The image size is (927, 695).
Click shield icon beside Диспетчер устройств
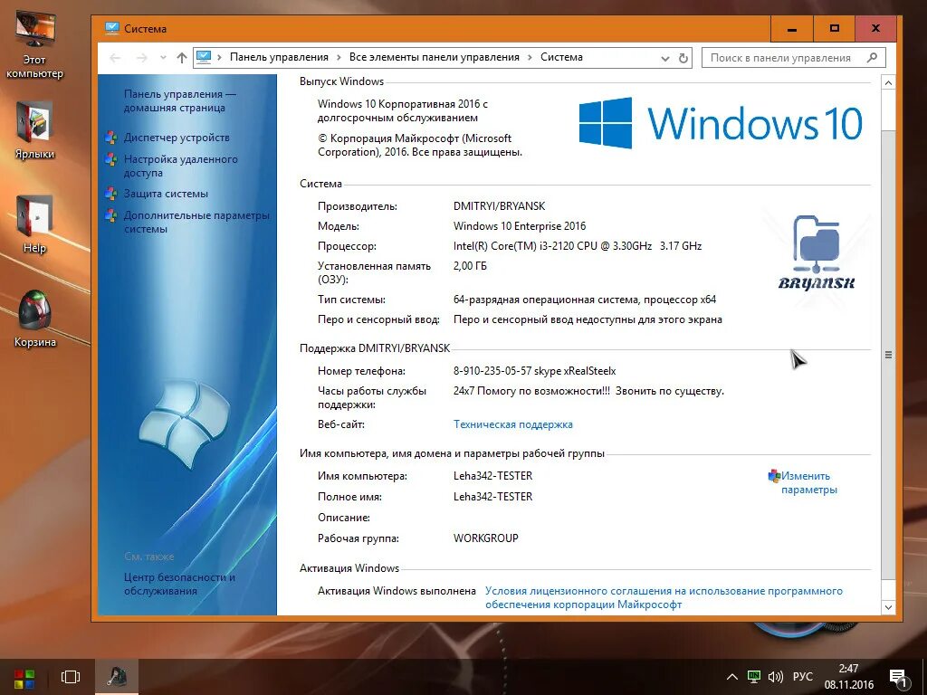pos(111,138)
